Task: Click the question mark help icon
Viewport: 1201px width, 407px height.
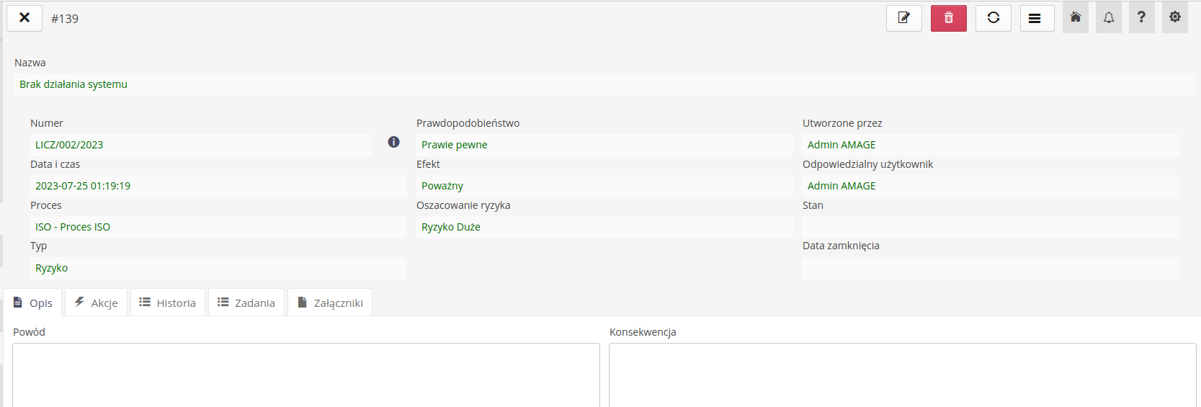Action: point(1141,17)
